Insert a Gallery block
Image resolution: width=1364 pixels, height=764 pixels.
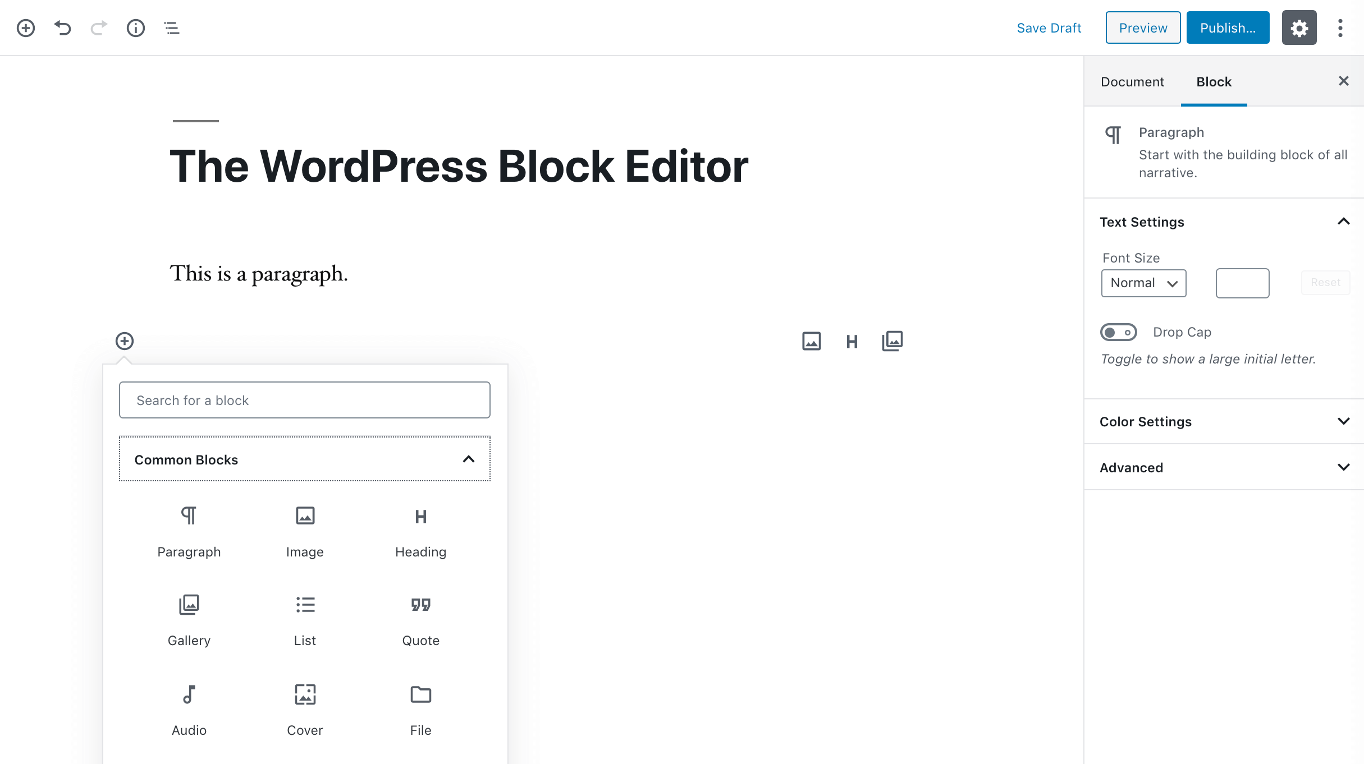[189, 620]
